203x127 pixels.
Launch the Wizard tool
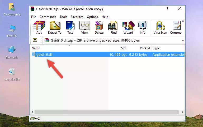click(128, 27)
